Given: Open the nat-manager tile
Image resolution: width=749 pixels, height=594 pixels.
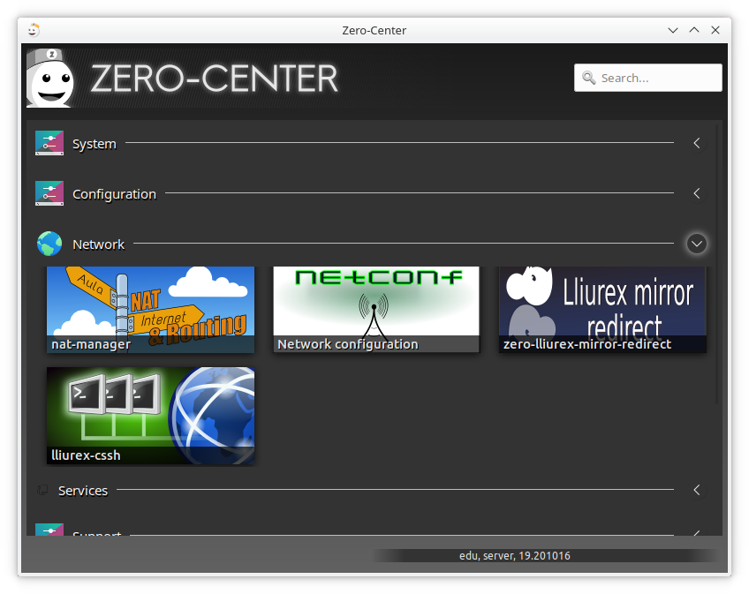Looking at the screenshot, I should [x=150, y=310].
